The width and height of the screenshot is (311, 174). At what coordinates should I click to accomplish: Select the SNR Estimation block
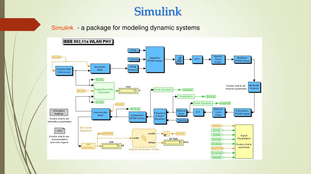[88, 146]
